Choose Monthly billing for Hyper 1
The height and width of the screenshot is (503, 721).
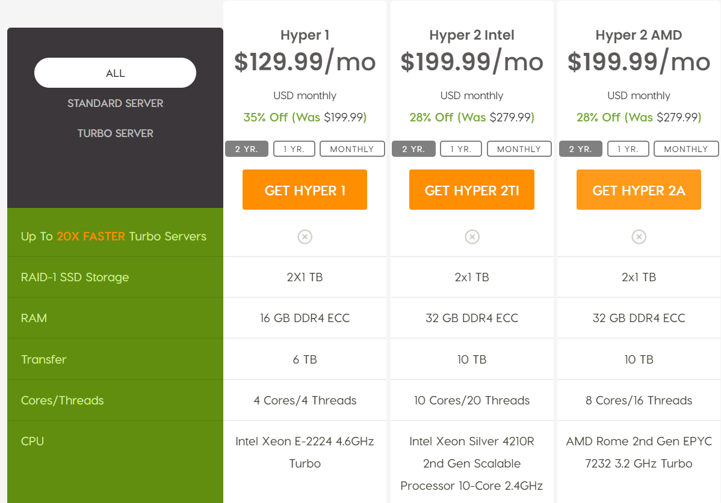pos(352,149)
